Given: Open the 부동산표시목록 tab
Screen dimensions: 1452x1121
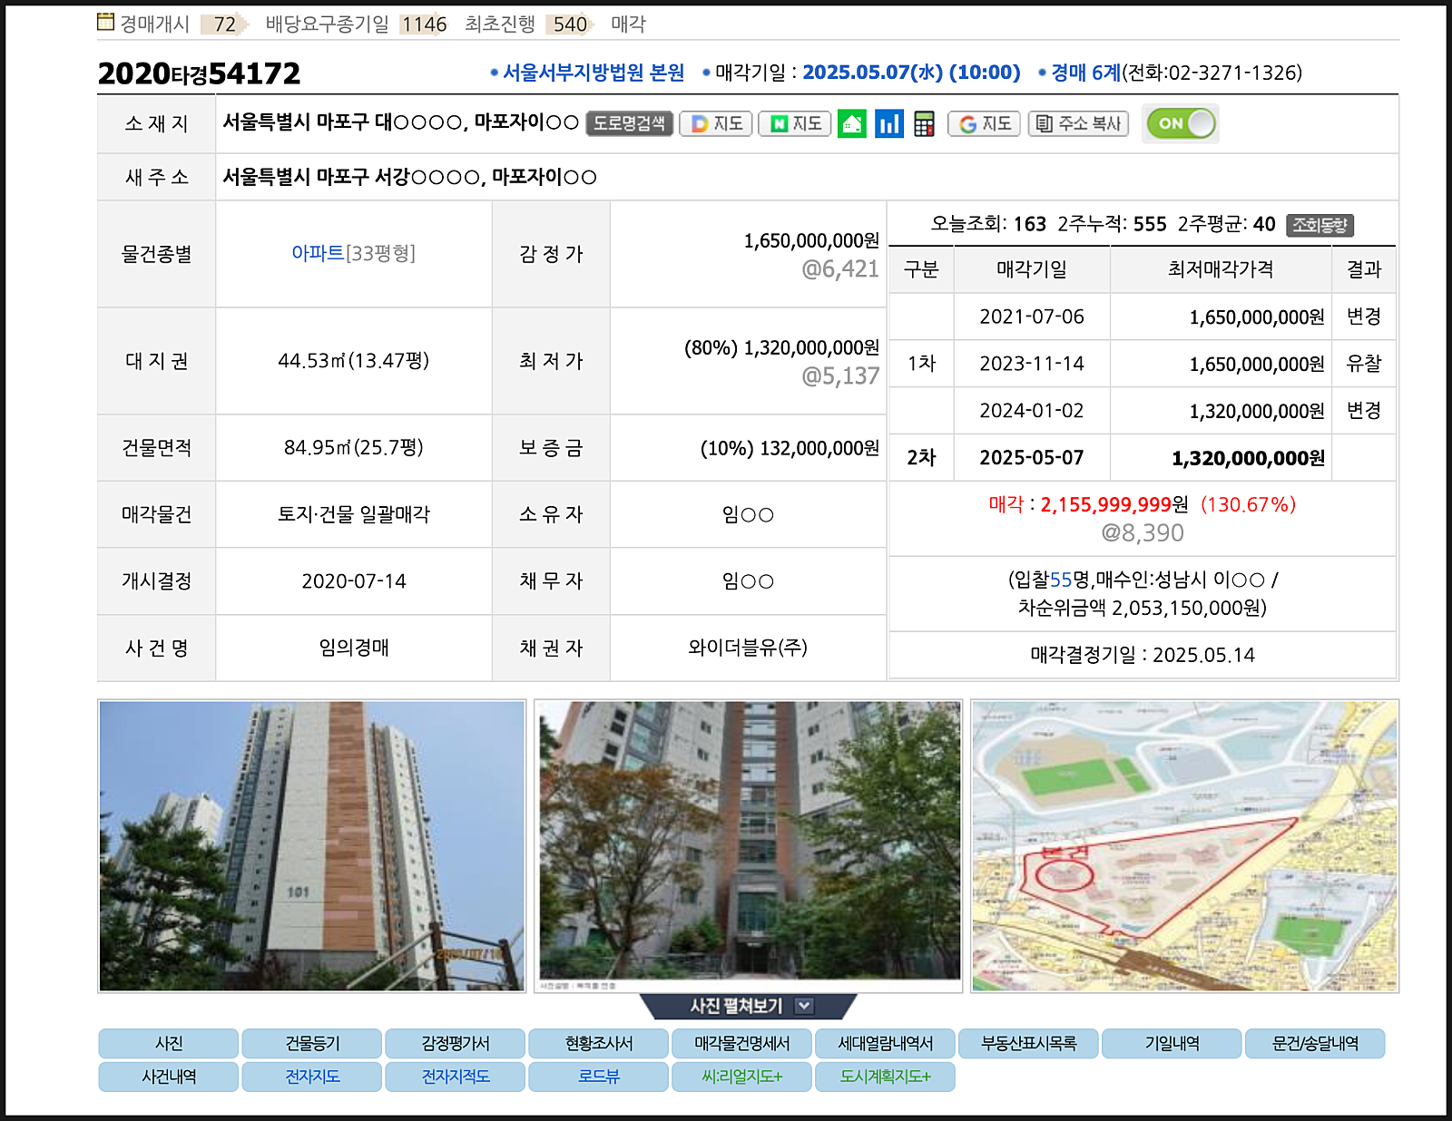Looking at the screenshot, I should [x=1029, y=1044].
